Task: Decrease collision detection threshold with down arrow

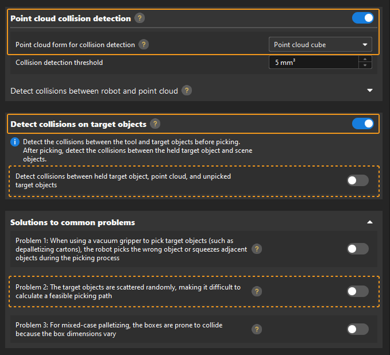Action: [x=364, y=65]
